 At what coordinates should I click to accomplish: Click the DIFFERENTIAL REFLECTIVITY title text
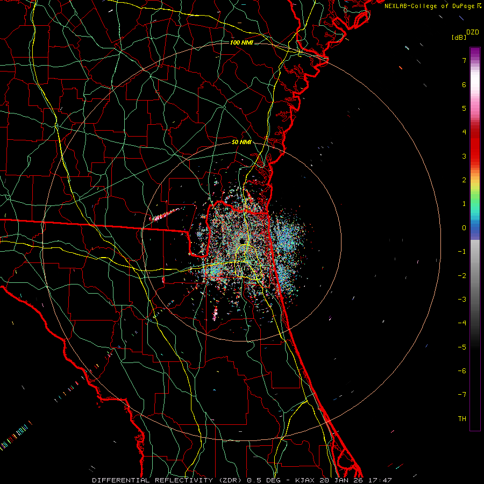coord(153,480)
